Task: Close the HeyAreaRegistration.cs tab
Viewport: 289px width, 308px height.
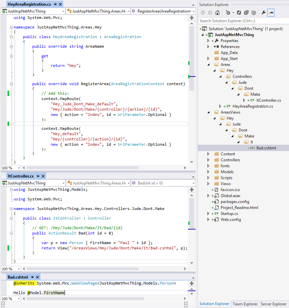Action: [x=61, y=4]
